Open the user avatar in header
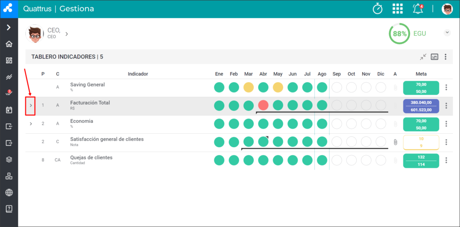460x227 pixels. pos(447,9)
